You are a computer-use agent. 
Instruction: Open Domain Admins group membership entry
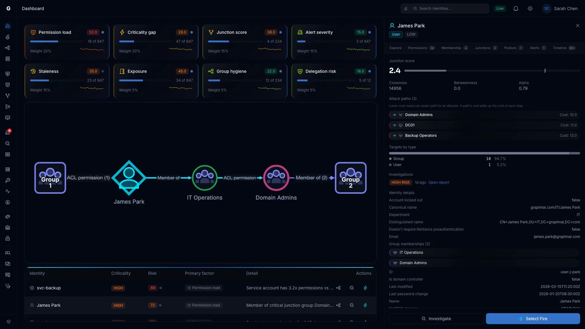484,263
